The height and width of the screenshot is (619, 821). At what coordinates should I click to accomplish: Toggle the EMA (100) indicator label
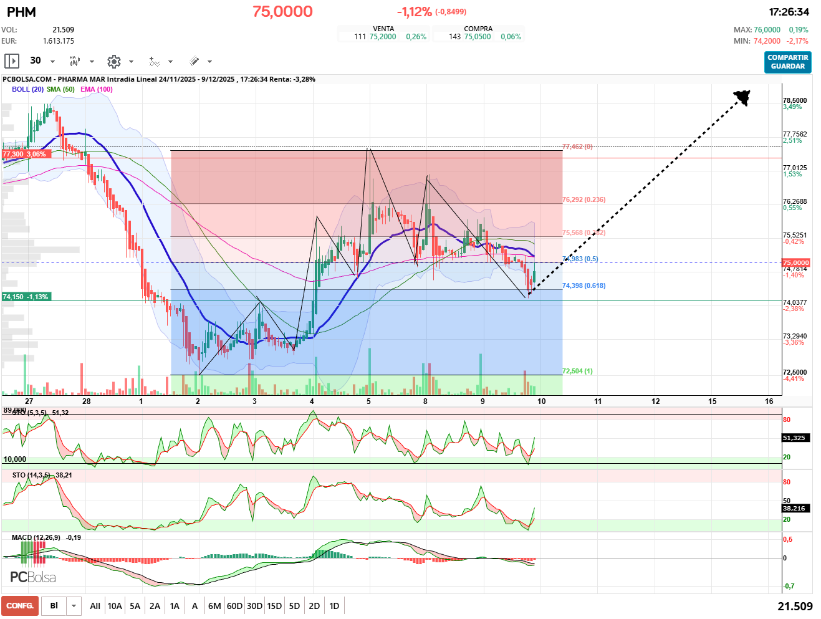pyautogui.click(x=96, y=89)
